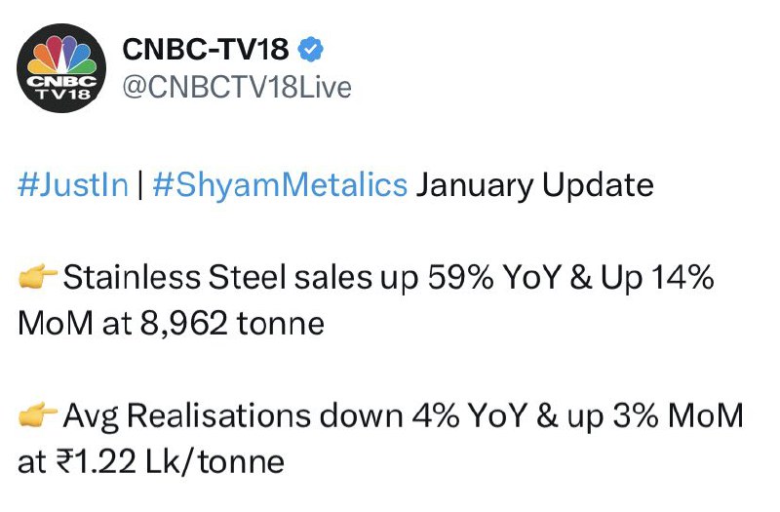Click the separator bar between hashtags

pyautogui.click(x=140, y=184)
